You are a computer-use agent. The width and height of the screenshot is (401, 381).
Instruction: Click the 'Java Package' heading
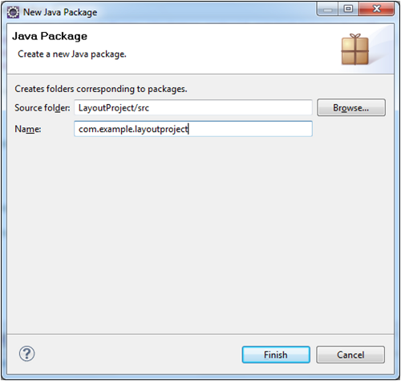[50, 36]
